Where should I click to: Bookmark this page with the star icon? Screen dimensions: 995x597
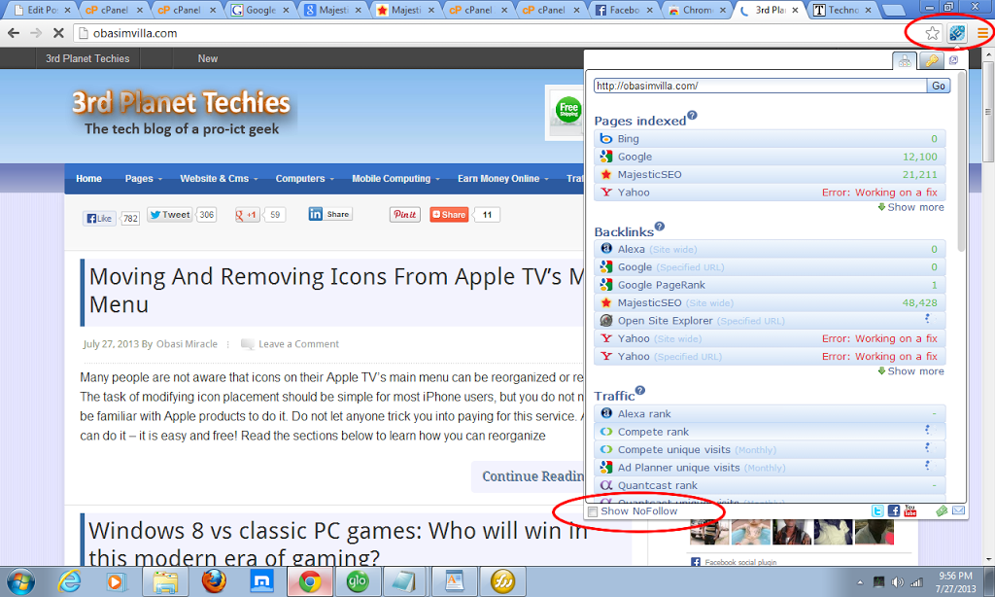(x=932, y=33)
